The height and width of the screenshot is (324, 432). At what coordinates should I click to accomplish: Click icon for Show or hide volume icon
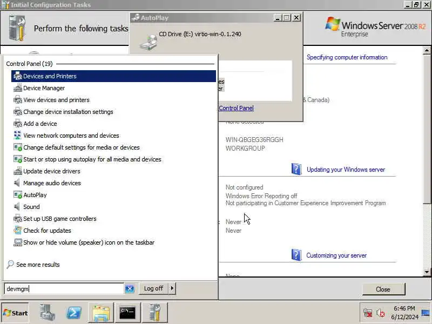click(18, 242)
